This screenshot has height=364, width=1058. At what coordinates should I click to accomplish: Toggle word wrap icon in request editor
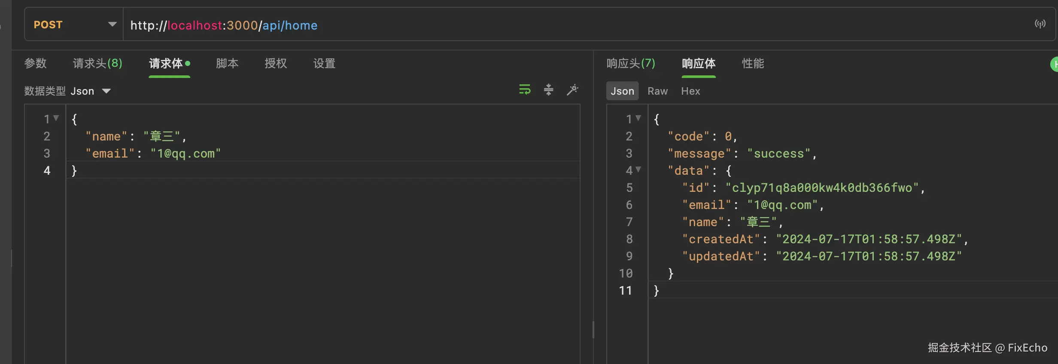(x=525, y=90)
